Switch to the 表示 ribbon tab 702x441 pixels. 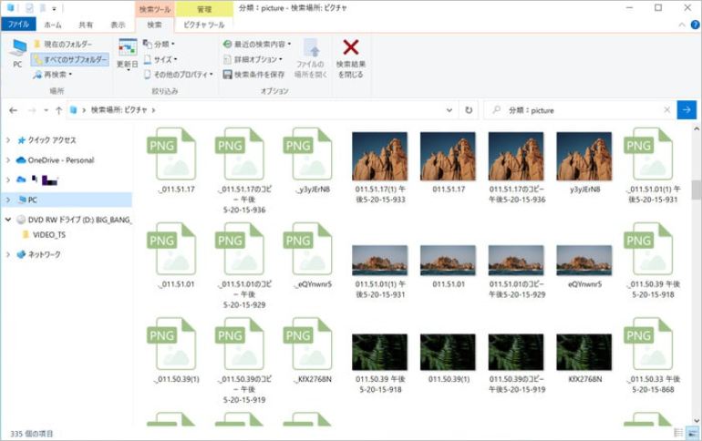(x=118, y=25)
